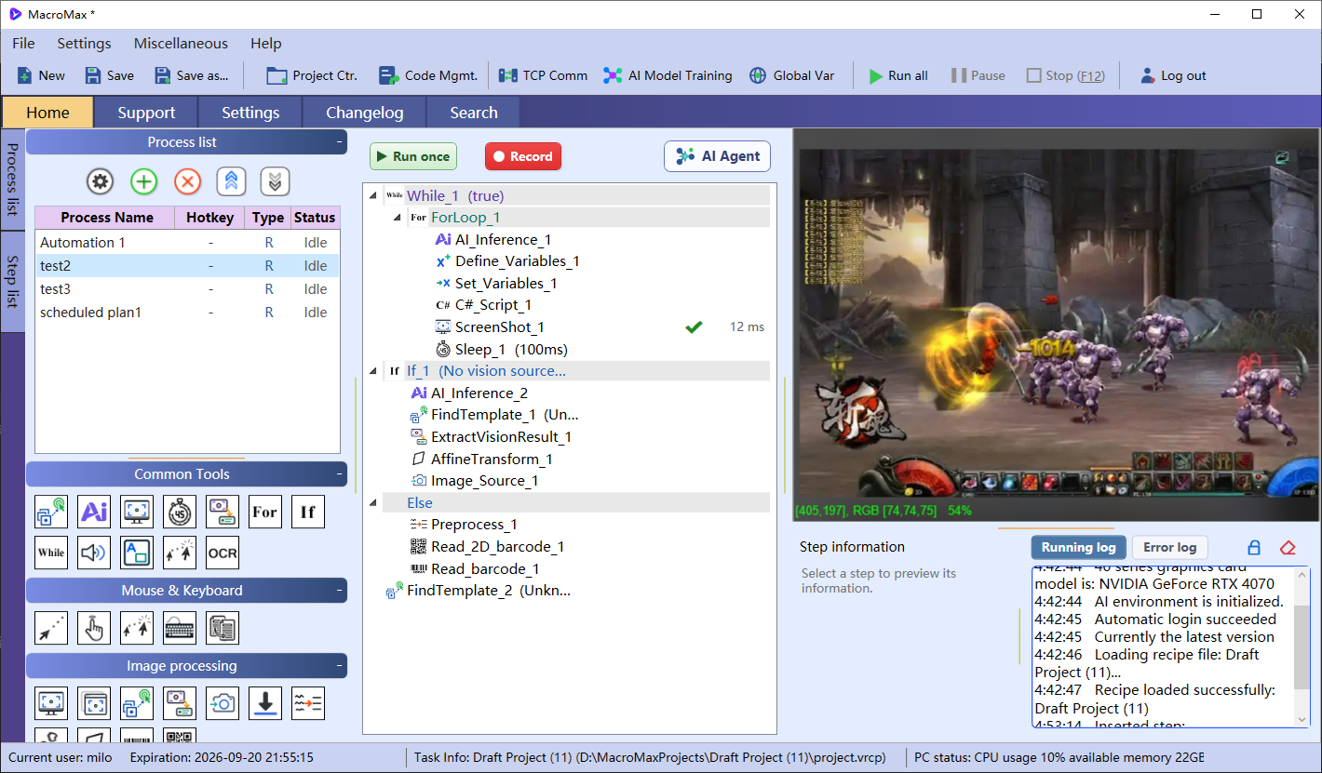Image resolution: width=1322 pixels, height=773 pixels.
Task: Switch to the Search tab
Action: [x=474, y=113]
